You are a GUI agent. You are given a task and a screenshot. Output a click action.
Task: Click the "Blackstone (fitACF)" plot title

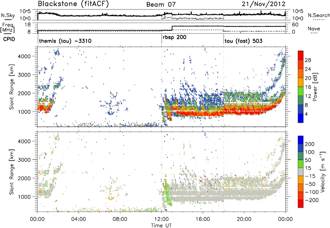click(73, 4)
